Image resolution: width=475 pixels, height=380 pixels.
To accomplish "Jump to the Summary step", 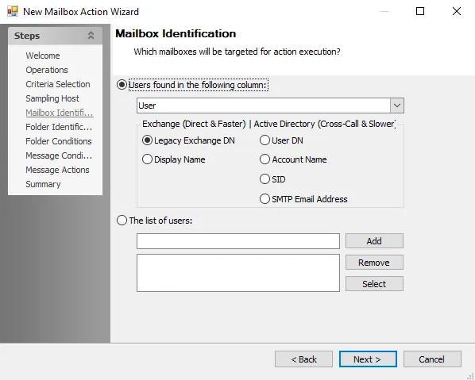I will click(x=43, y=184).
